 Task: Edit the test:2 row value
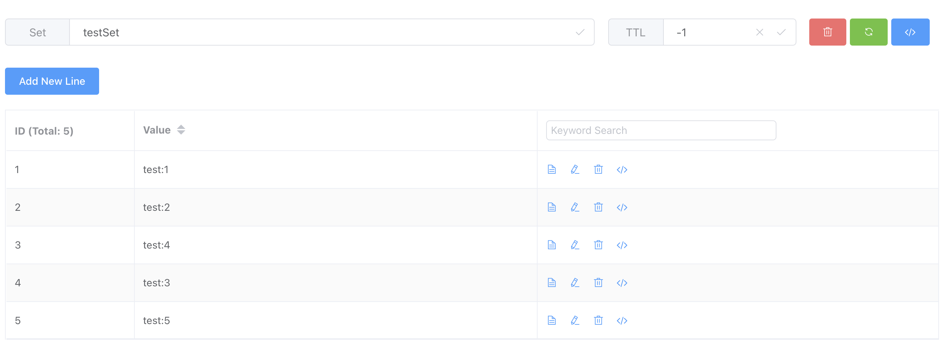tap(575, 207)
